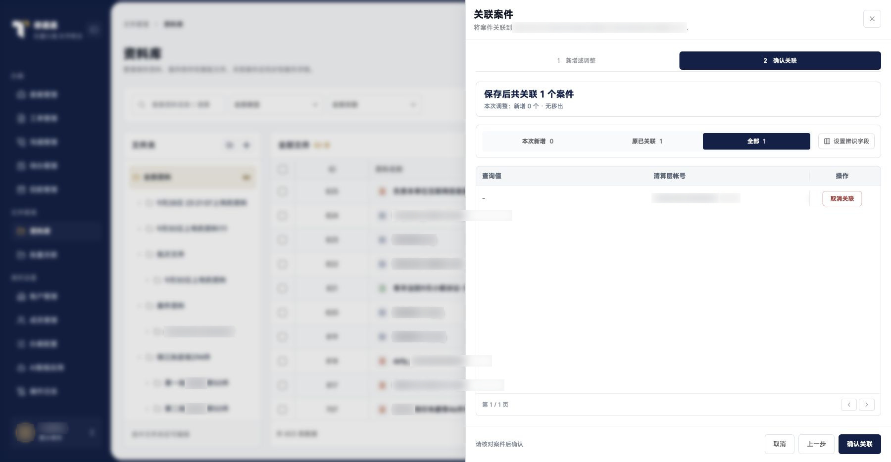Go back to step 1 新增或调整
891x462 pixels.
(x=577, y=60)
